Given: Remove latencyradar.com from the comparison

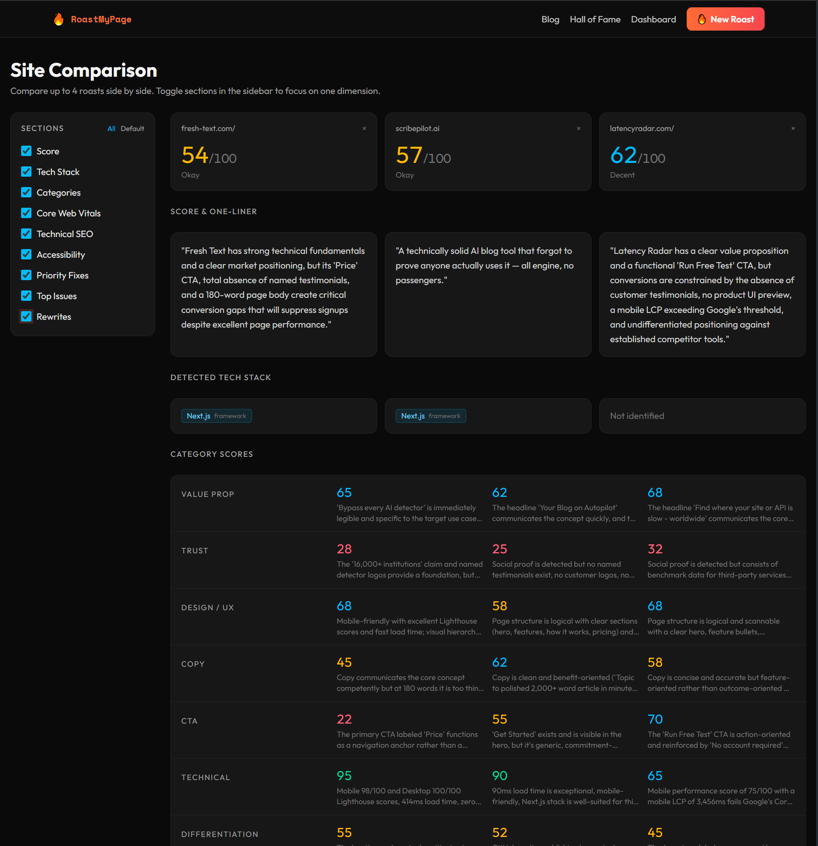Looking at the screenshot, I should [x=793, y=128].
